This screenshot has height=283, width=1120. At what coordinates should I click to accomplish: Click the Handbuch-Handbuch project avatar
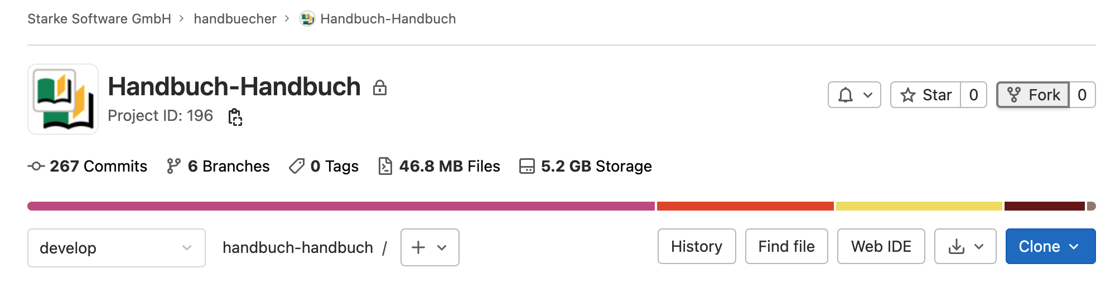pos(63,99)
